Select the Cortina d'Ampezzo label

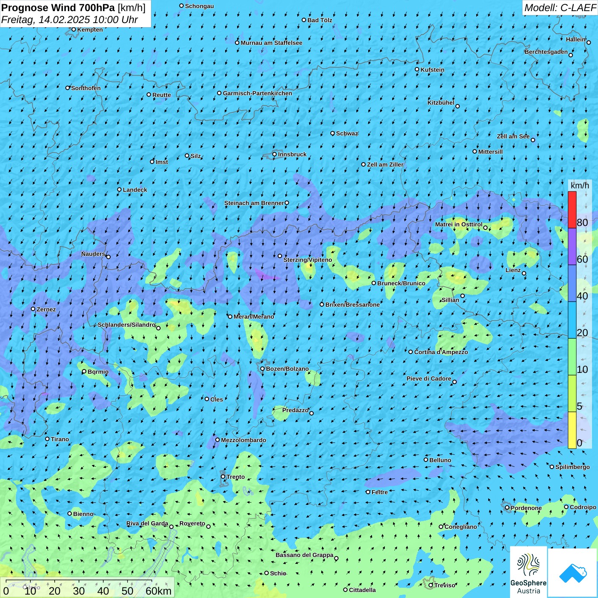[441, 352]
